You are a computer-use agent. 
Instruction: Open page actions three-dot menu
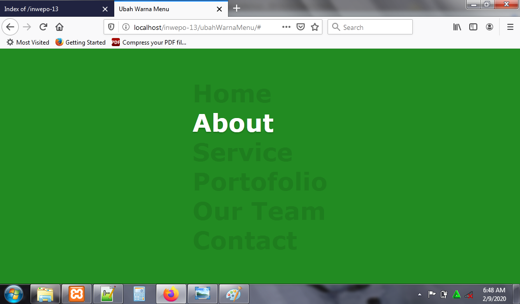[x=286, y=27]
